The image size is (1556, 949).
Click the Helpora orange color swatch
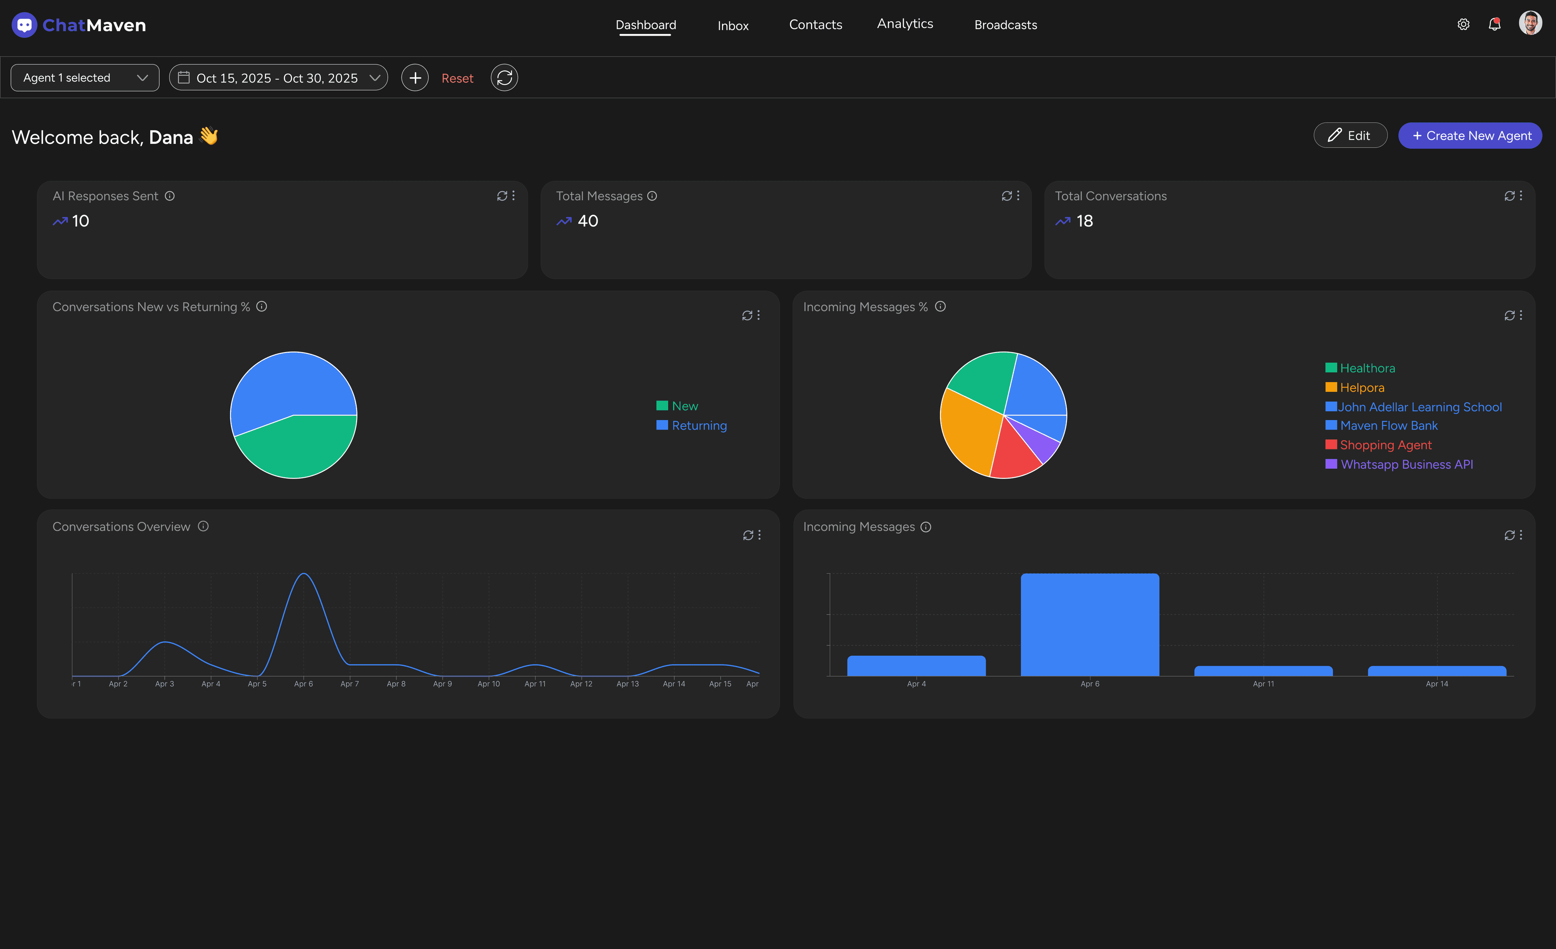pyautogui.click(x=1331, y=387)
